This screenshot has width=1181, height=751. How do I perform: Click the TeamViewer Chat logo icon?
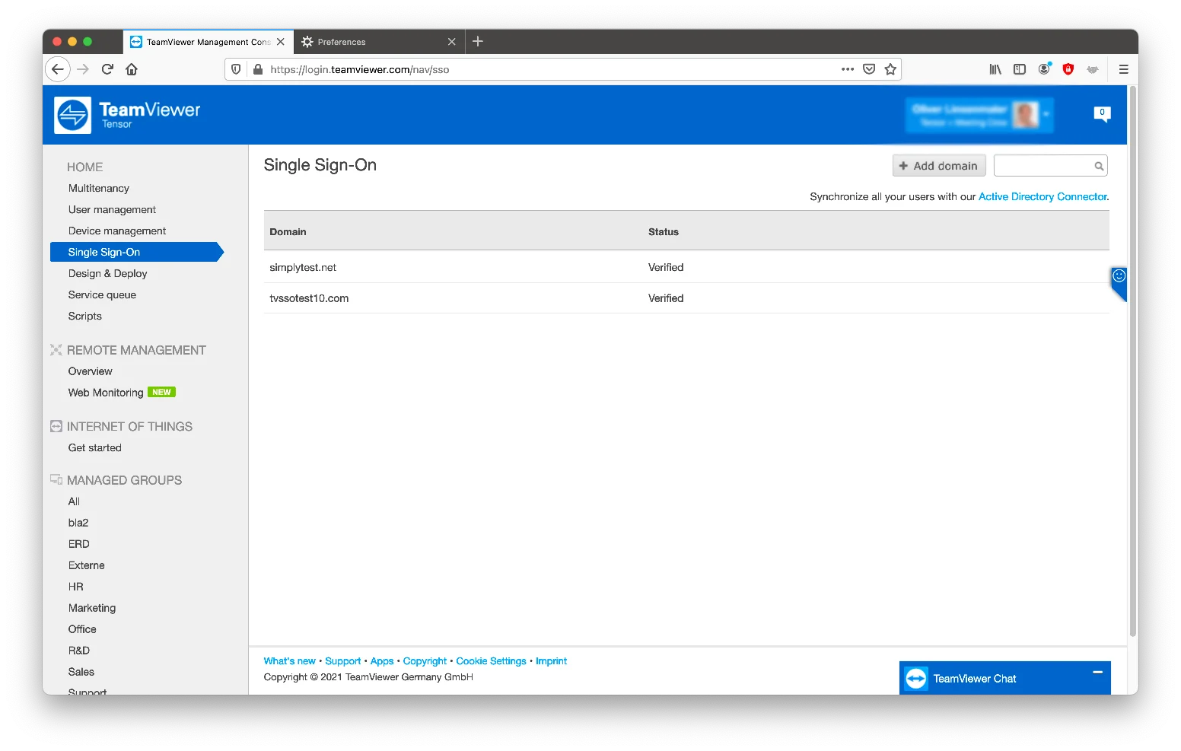coord(916,679)
